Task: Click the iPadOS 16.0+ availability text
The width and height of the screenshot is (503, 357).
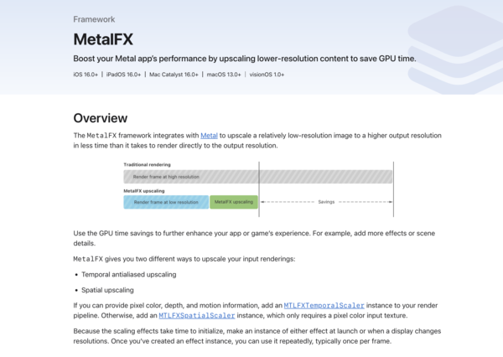Action: click(123, 75)
